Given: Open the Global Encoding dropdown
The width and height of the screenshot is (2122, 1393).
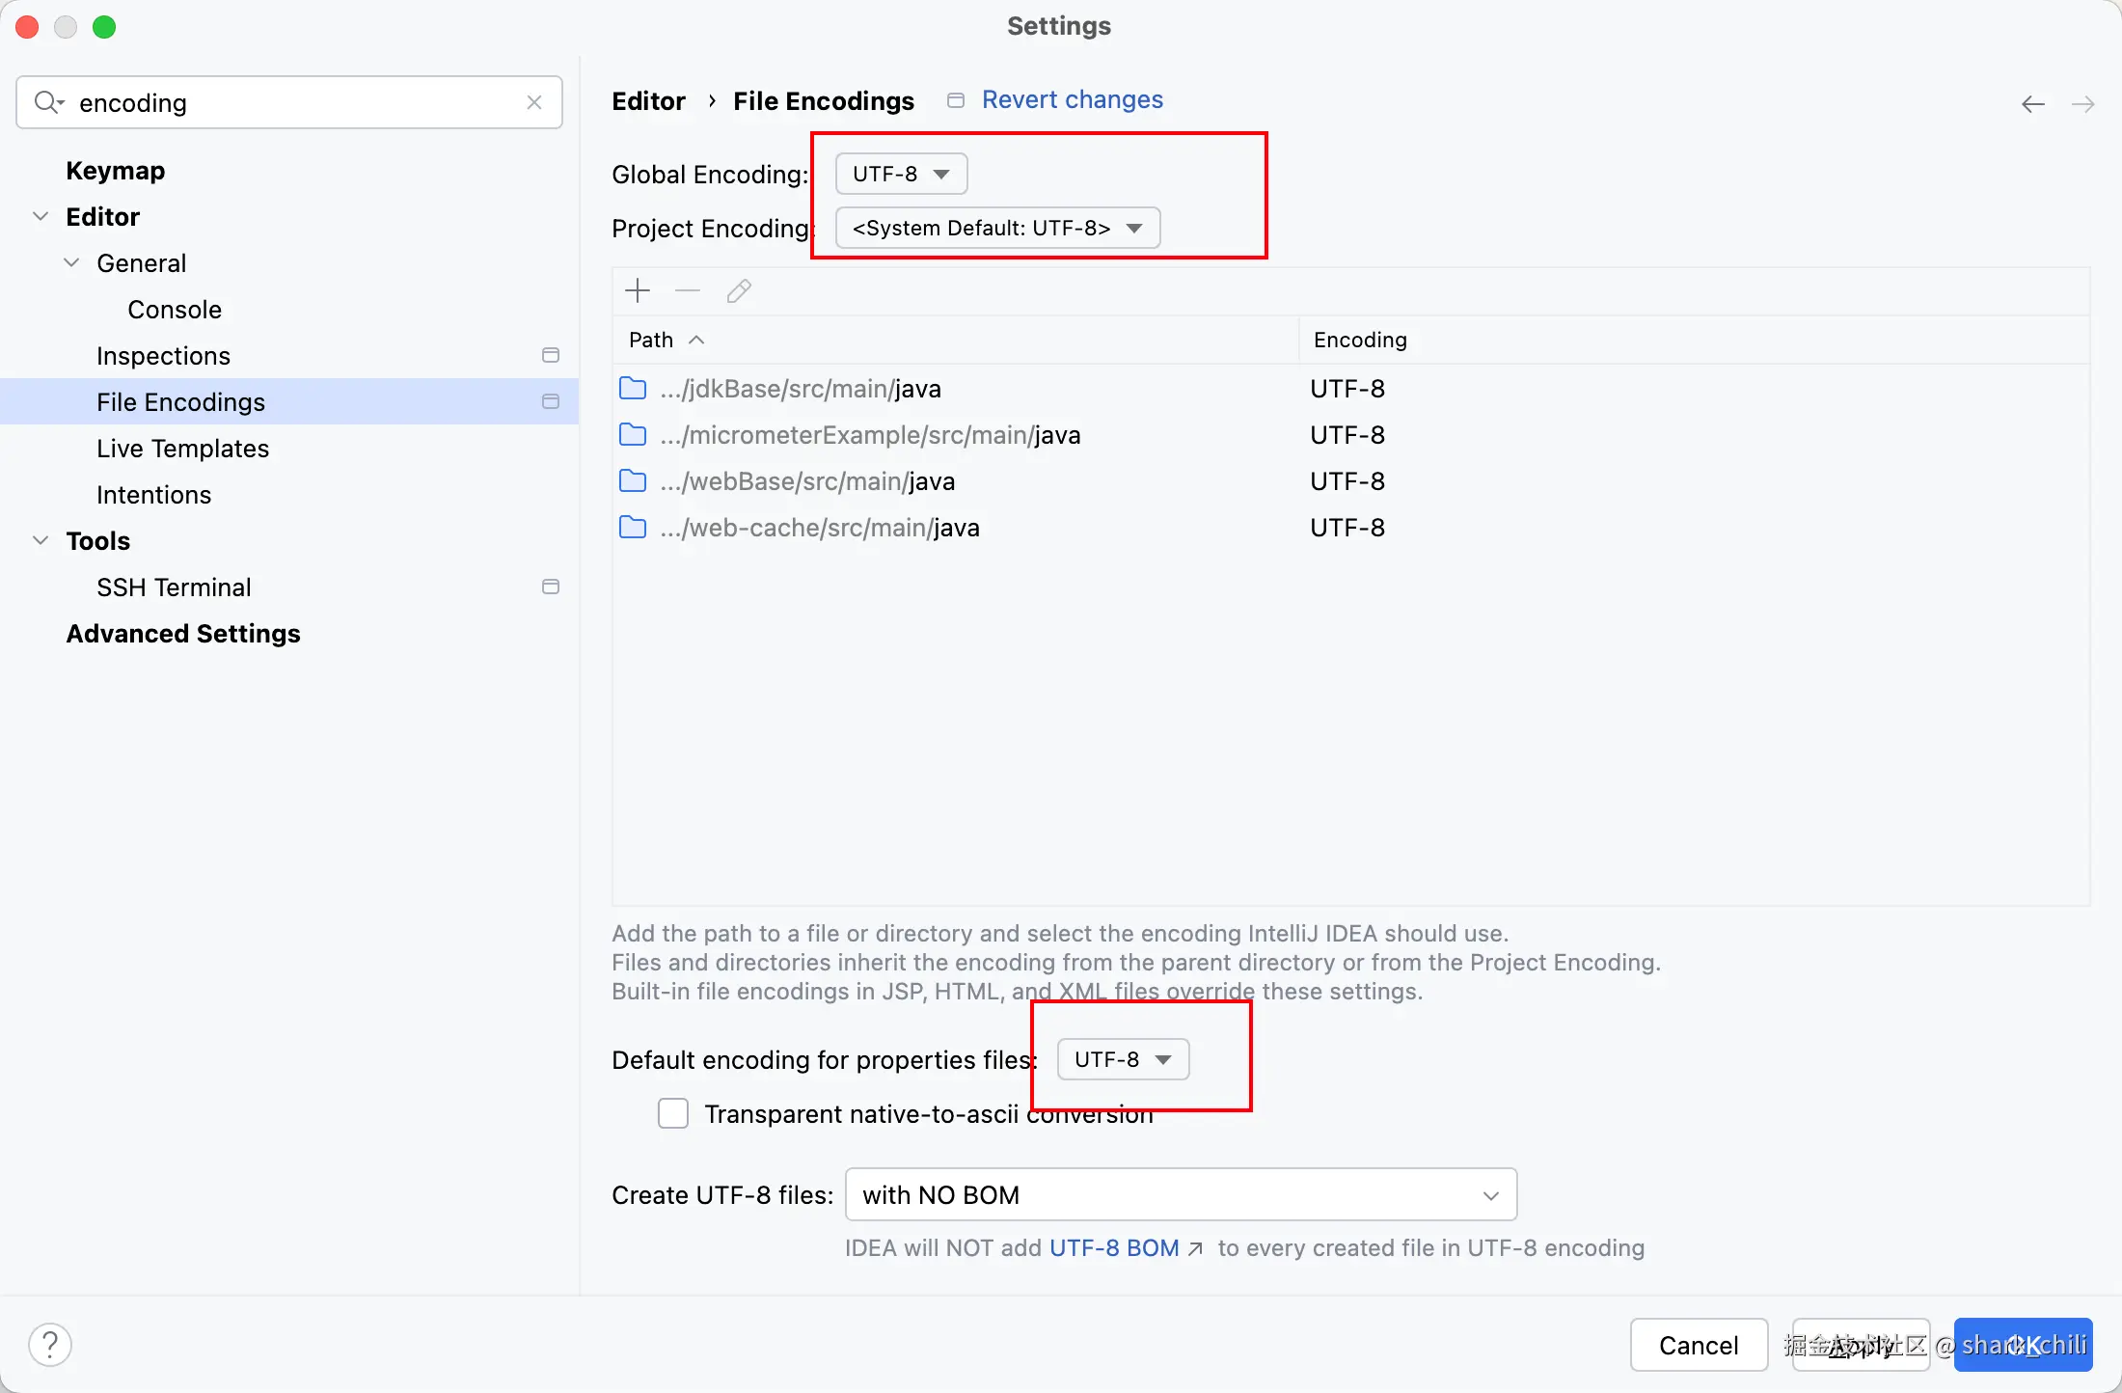Looking at the screenshot, I should point(901,174).
